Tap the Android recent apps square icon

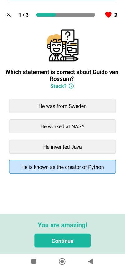coord(33,261)
